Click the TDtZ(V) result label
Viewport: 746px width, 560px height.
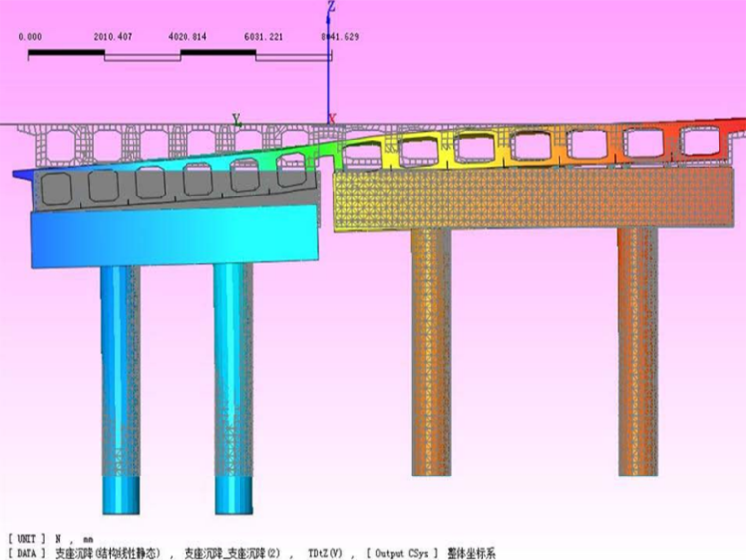326,553
